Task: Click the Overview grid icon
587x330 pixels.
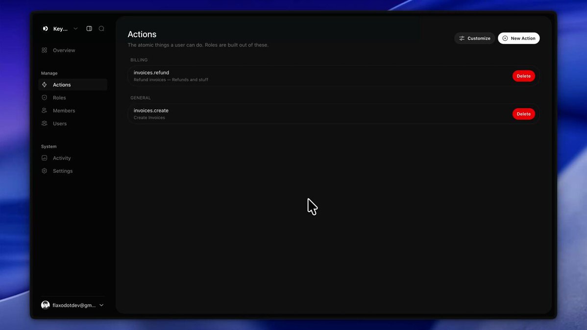Action: click(45, 50)
